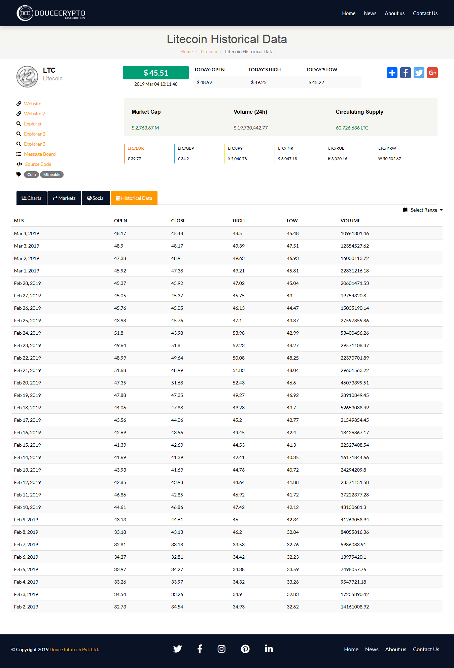454x668 pixels.
Task: Share via the blue plus AddThis icon
Action: 392,73
